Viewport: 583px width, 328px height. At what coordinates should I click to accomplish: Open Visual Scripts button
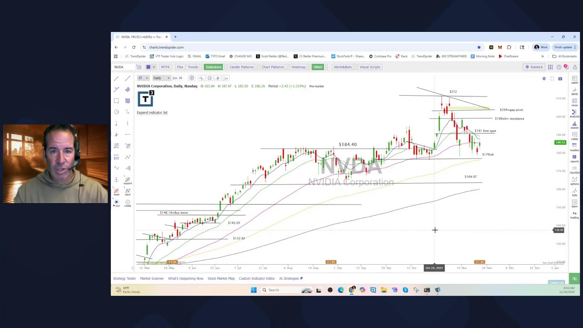point(369,67)
